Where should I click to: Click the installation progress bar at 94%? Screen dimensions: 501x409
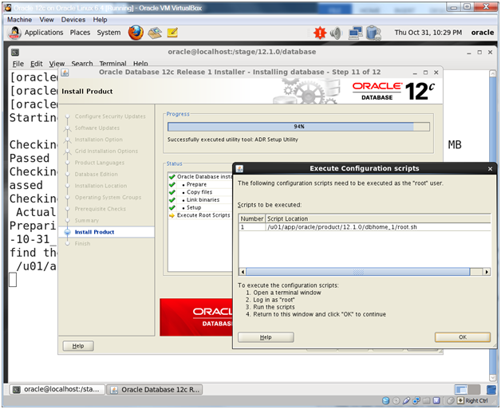(x=298, y=126)
